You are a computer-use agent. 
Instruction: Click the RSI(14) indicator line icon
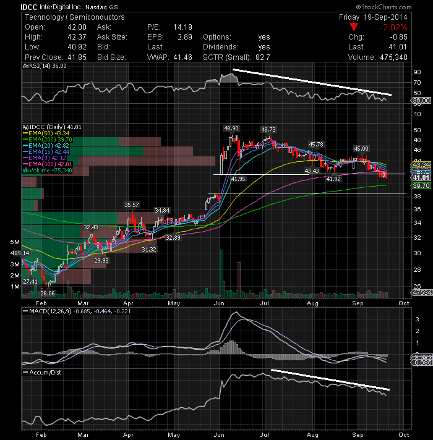pos(25,66)
